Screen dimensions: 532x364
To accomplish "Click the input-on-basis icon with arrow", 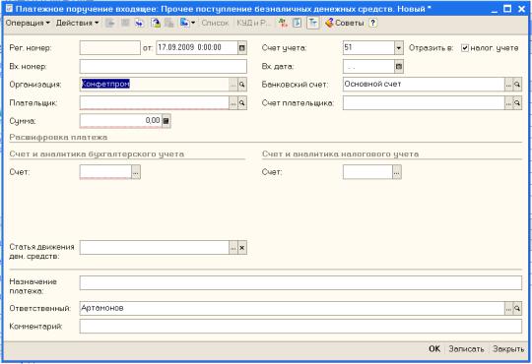I will (184, 23).
